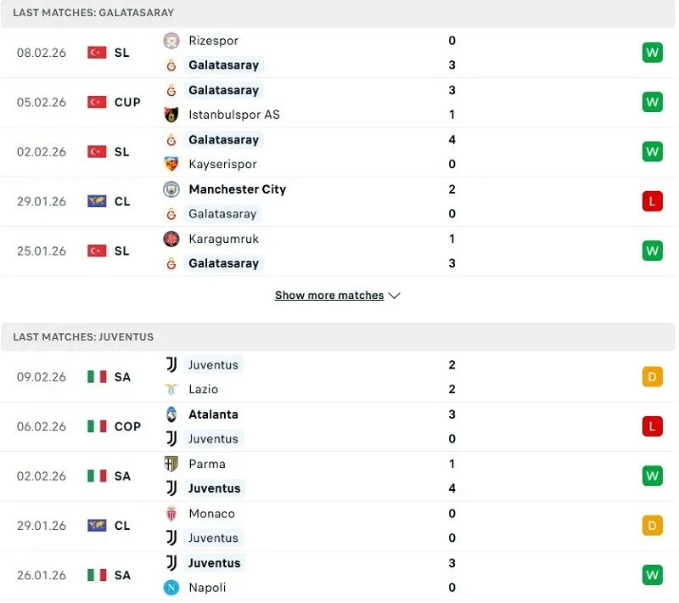Click the Kayserispor club crest
Viewport: 679px width, 603px height.
coord(172,164)
